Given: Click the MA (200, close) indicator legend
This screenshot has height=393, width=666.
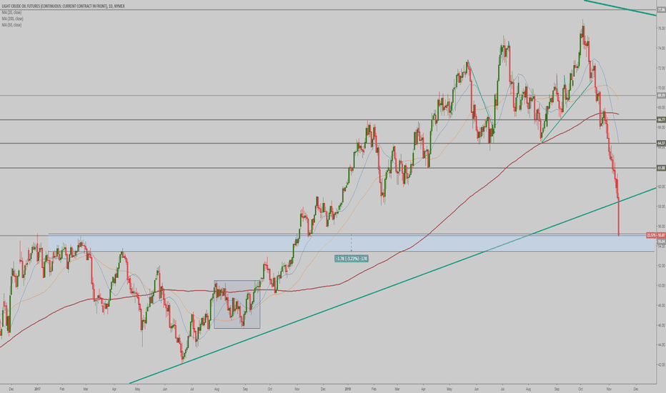Looking at the screenshot, I should tap(12, 19).
